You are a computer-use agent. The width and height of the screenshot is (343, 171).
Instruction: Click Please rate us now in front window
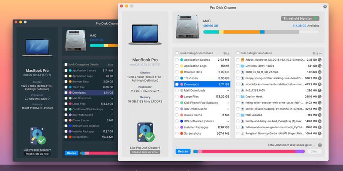click(x=145, y=152)
